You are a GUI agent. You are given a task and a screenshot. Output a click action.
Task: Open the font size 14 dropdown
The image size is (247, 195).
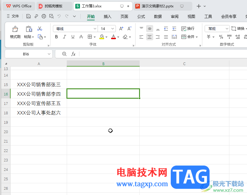click(112, 29)
